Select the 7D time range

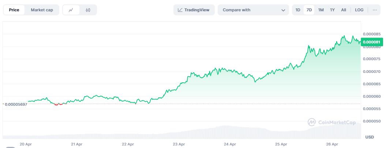(x=309, y=10)
